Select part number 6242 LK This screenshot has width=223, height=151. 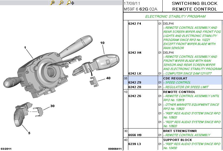pyautogui.click(x=135, y=73)
